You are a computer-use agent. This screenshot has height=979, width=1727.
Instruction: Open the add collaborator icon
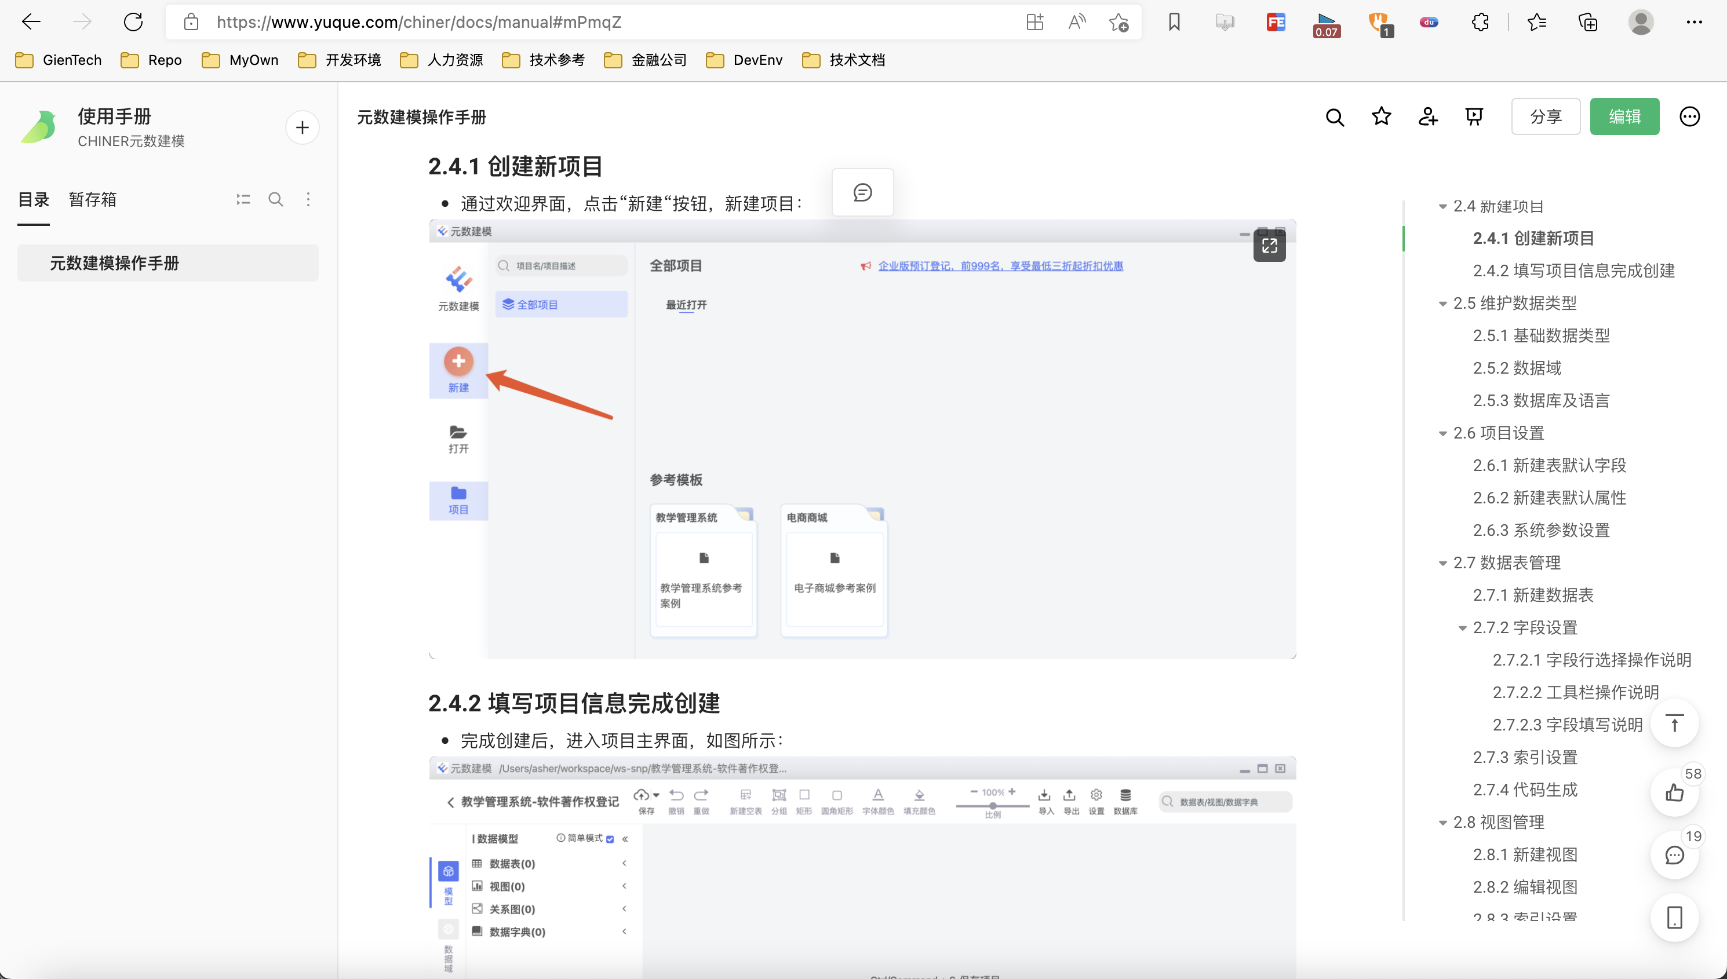(x=1428, y=117)
